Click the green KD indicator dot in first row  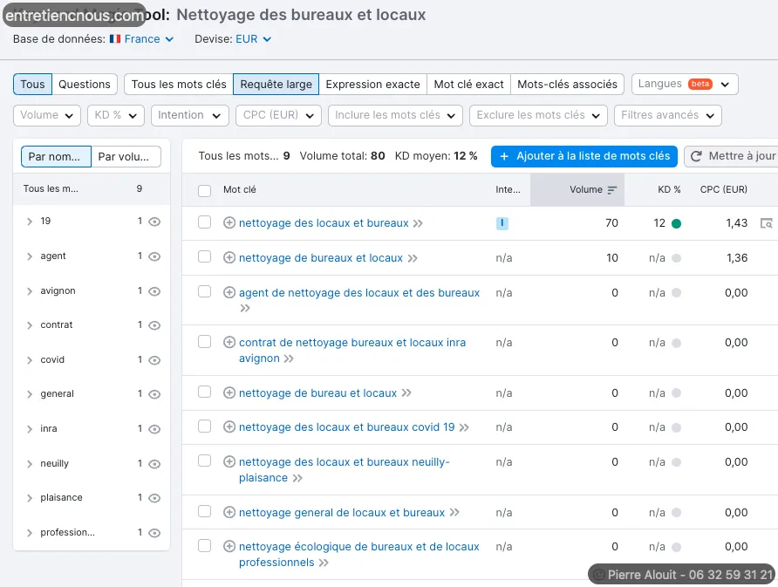(676, 223)
